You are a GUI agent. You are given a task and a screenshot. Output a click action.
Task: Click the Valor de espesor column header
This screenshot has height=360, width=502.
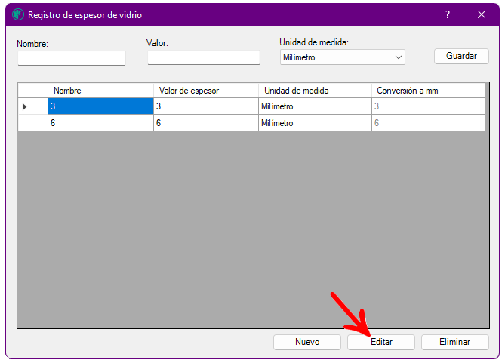pyautogui.click(x=206, y=91)
